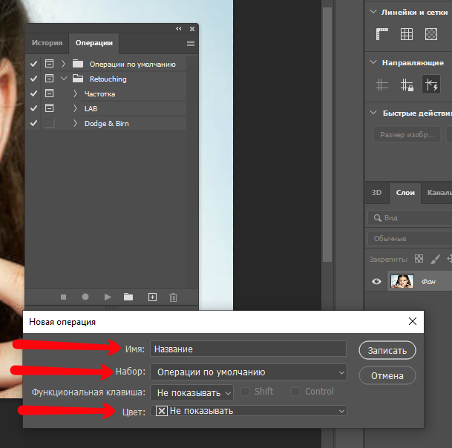The width and height of the screenshot is (452, 448).
Task: Toggle checkmark for Частотка action
Action: tap(33, 93)
